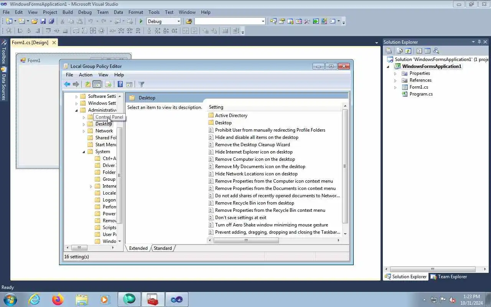491x307 pixels.
Task: Collapse the System tree node
Action: click(84, 152)
